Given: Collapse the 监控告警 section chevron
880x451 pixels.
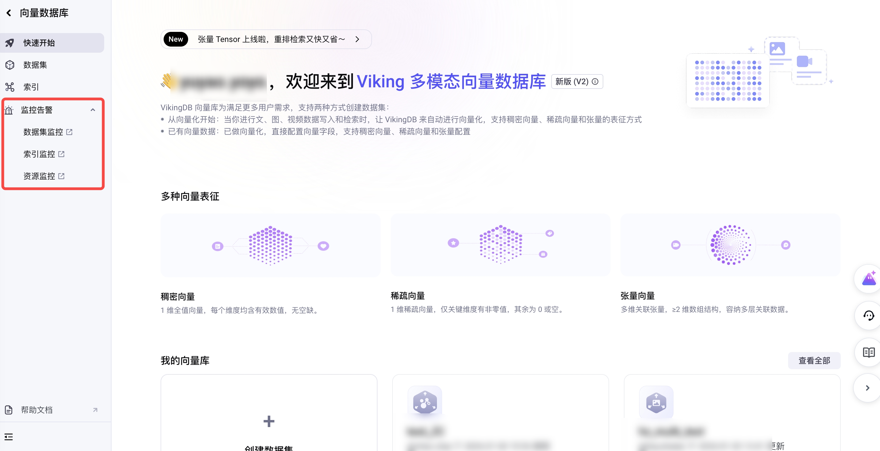Looking at the screenshot, I should [93, 110].
